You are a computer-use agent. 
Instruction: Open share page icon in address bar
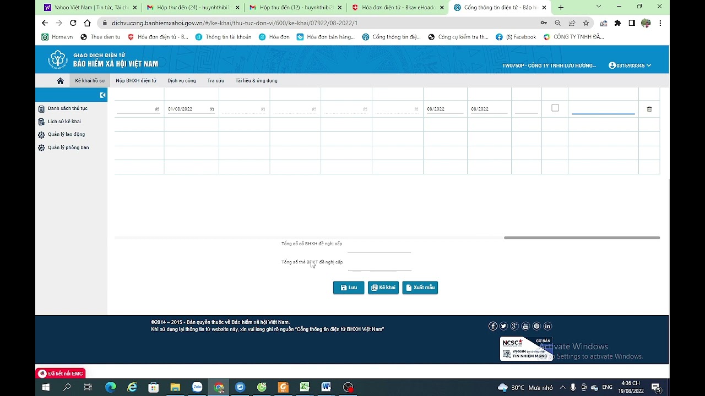pyautogui.click(x=572, y=23)
